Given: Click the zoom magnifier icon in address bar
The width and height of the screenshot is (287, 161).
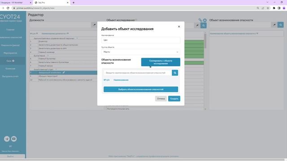Looking at the screenshot, I should click(x=258, y=8).
